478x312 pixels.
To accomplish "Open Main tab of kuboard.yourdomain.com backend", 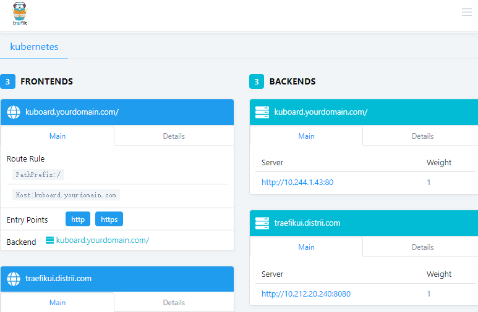I will coord(306,136).
